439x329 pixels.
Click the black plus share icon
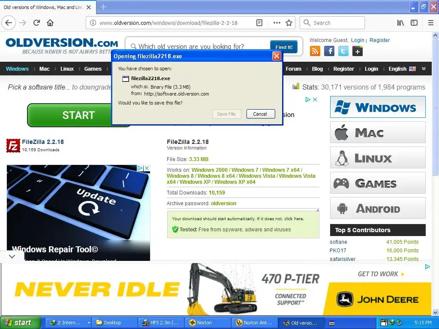point(358,51)
